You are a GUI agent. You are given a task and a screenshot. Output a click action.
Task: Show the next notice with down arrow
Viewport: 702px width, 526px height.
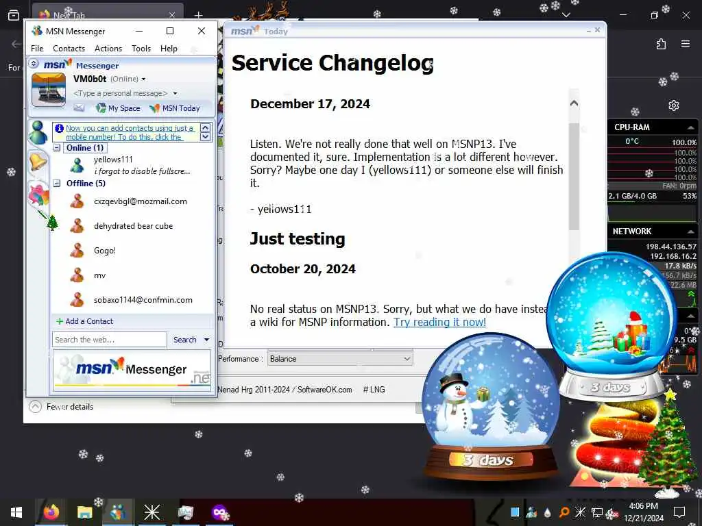pos(205,136)
